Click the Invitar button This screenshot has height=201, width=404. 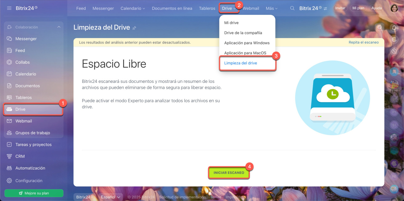pos(340,8)
